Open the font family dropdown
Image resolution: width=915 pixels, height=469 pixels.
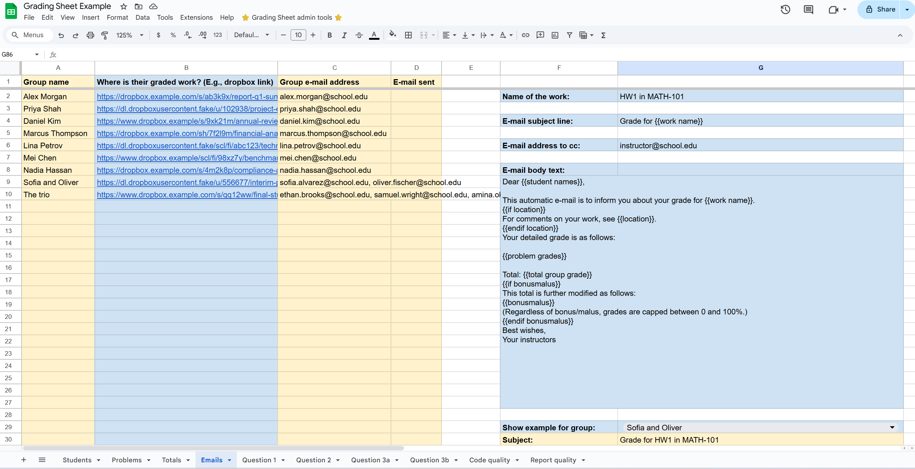tap(251, 35)
